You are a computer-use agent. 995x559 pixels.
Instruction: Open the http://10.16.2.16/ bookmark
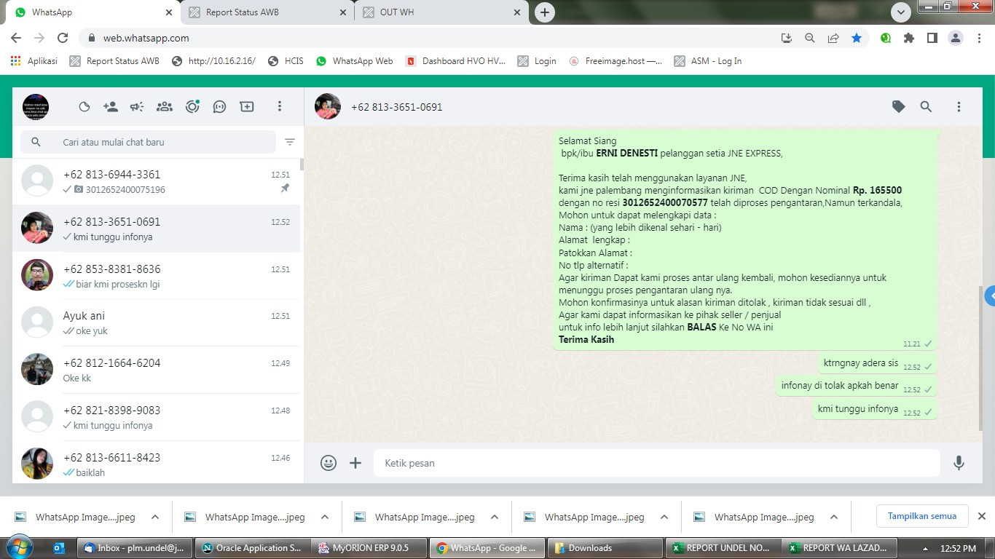click(213, 61)
